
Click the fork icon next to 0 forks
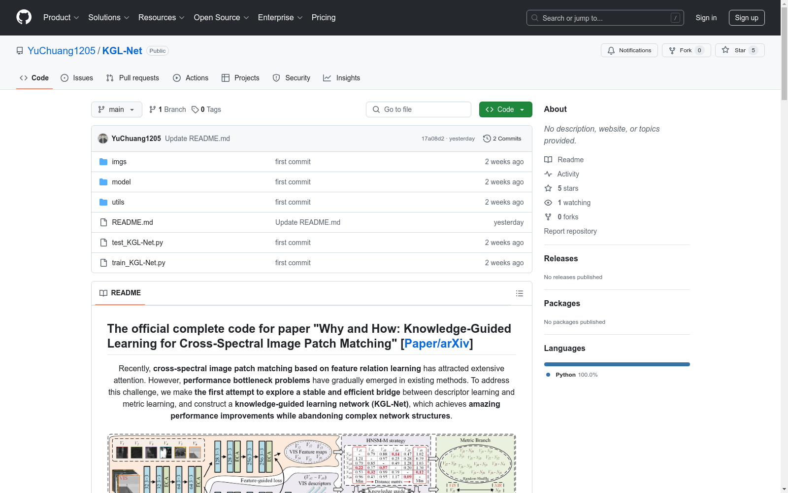[548, 217]
